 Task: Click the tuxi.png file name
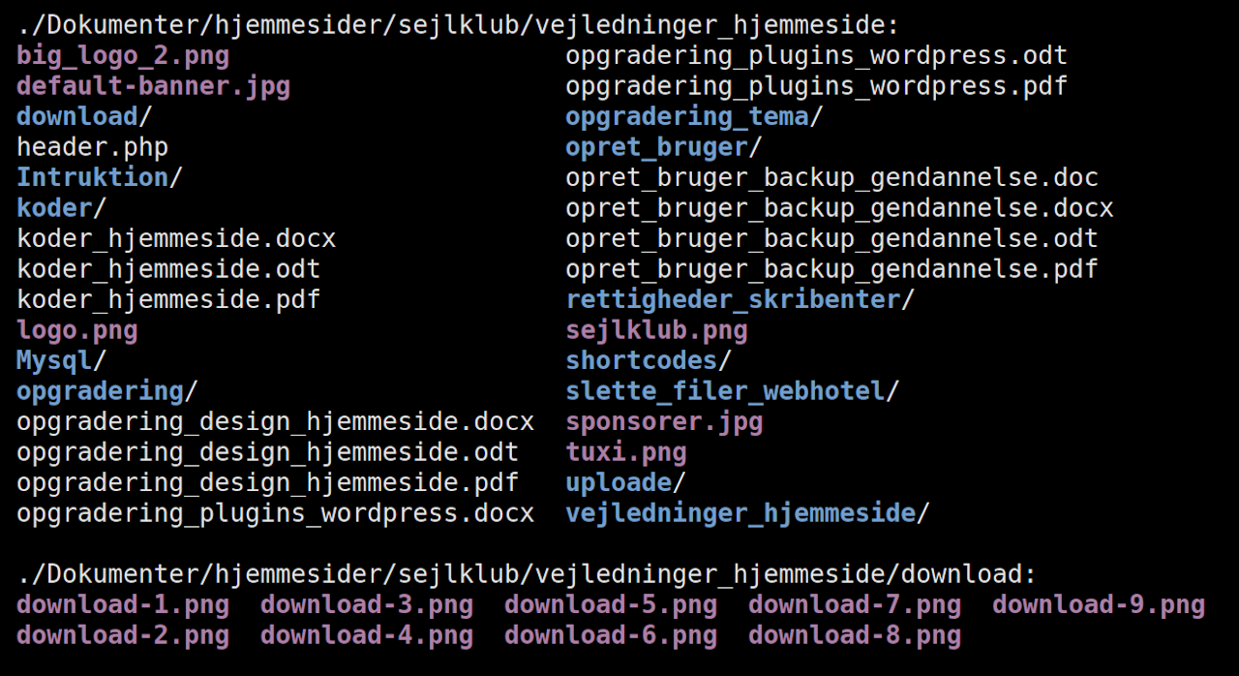pos(626,452)
